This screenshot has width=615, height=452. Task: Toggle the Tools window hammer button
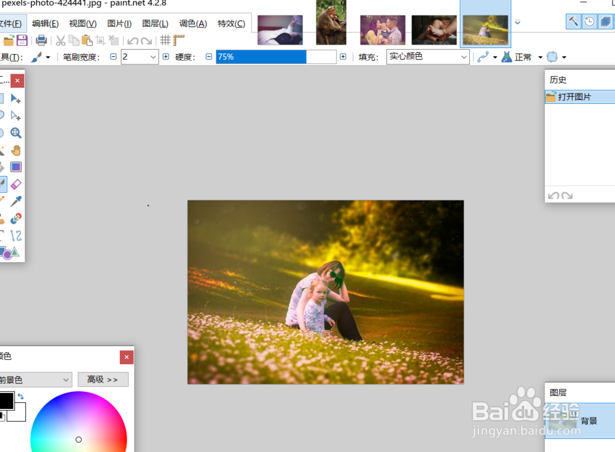click(573, 22)
